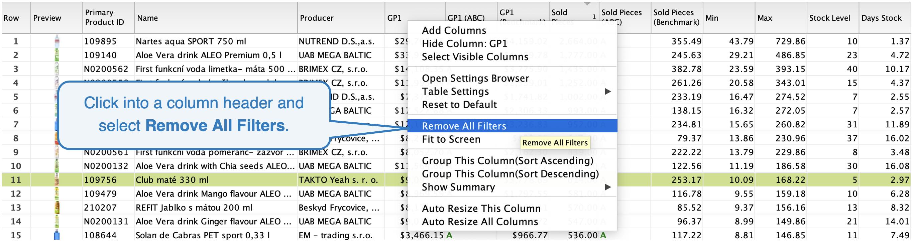
Task: Click the Row column header
Action: [x=16, y=18]
